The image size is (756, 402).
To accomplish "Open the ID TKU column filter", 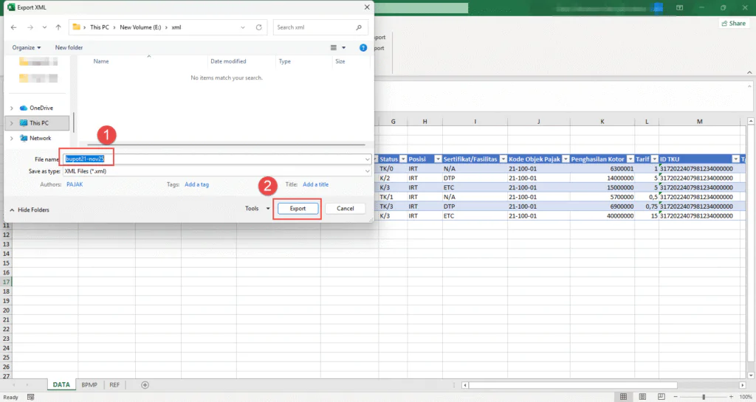I will (x=735, y=159).
